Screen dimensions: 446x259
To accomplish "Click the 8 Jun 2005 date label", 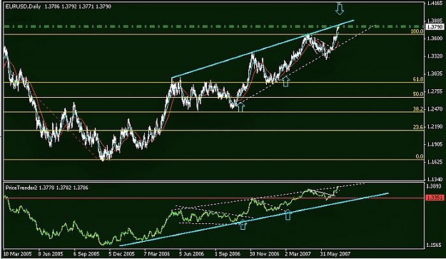I will (x=51, y=253).
